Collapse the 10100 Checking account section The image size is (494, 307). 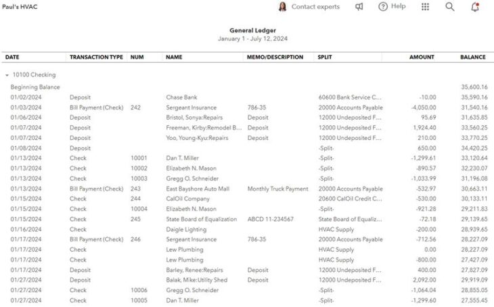pos(7,75)
